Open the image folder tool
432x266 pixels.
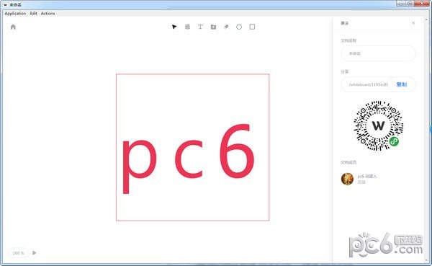pos(213,27)
